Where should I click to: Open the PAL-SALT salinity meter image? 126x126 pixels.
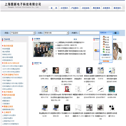[x=78, y=70]
